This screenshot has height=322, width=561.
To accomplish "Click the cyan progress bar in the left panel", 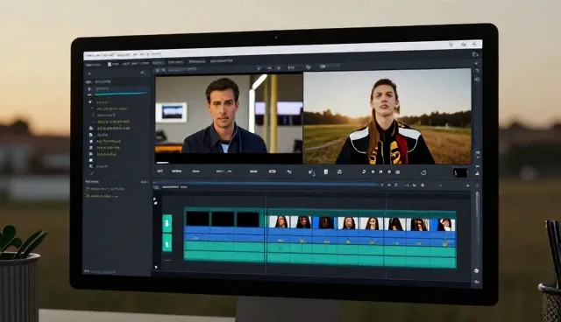I will pyautogui.click(x=121, y=94).
